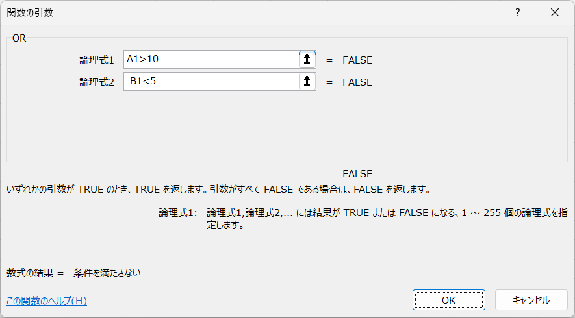Click the OR function group label
The height and width of the screenshot is (318, 575).
tap(19, 38)
